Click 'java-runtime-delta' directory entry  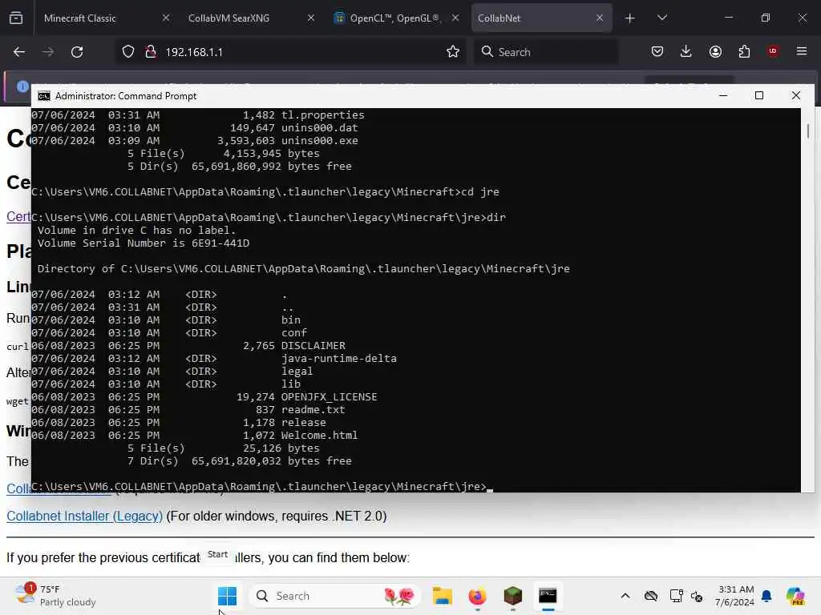(x=339, y=359)
